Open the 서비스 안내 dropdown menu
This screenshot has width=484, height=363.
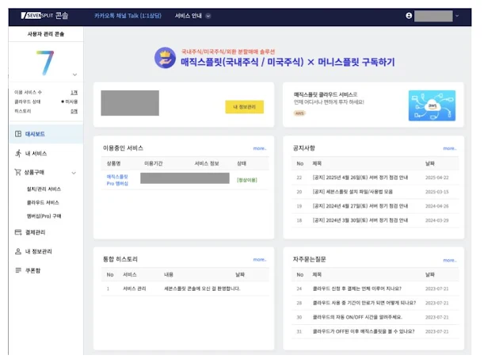pyautogui.click(x=192, y=16)
